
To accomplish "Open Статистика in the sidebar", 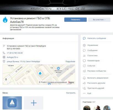I will click(x=92, y=56).
